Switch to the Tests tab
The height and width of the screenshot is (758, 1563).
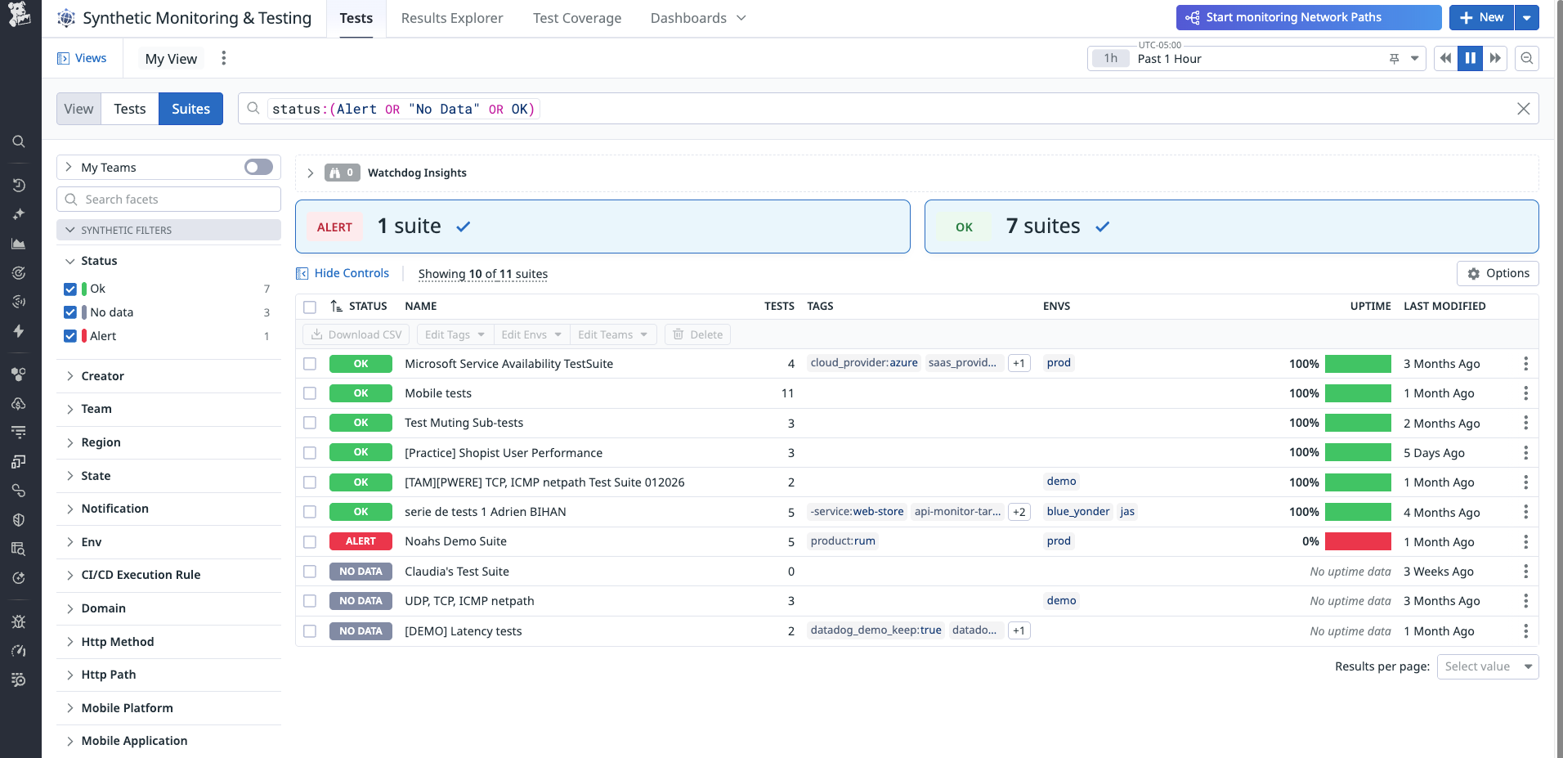(x=129, y=108)
